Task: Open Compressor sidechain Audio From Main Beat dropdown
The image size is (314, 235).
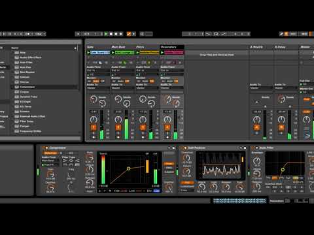Action: [x=50, y=161]
